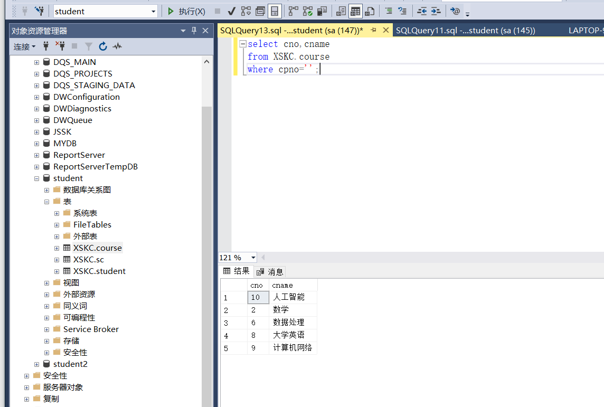
Task: Switch to the SQLQuery11.sql tab
Action: click(x=465, y=31)
